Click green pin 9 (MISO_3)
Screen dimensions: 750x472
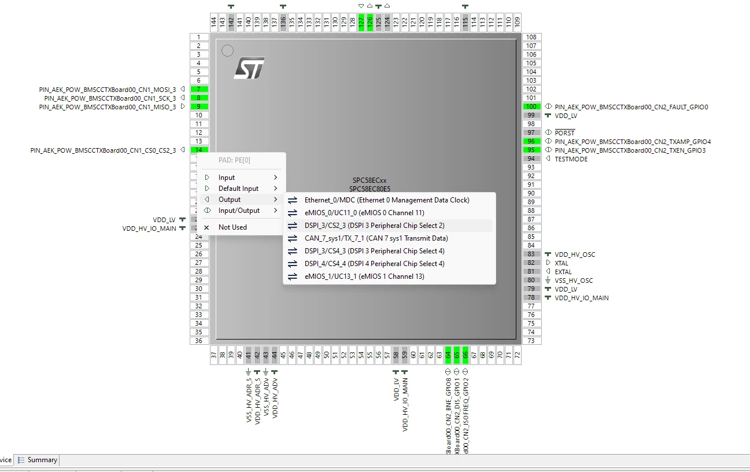point(199,106)
